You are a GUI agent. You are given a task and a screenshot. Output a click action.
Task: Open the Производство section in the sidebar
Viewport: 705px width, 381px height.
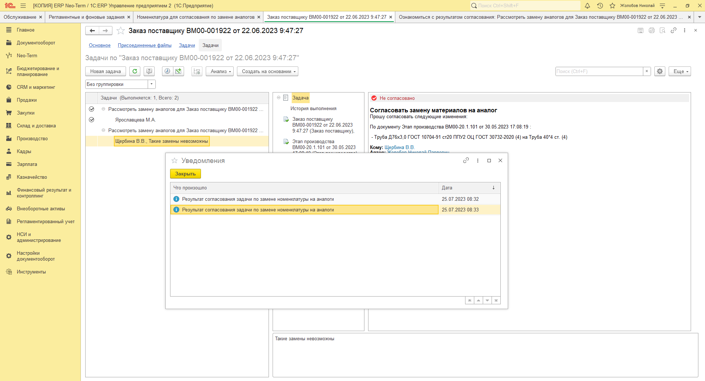32,138
